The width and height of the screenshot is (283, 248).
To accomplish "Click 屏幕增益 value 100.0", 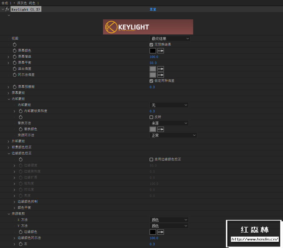I will (154, 57).
